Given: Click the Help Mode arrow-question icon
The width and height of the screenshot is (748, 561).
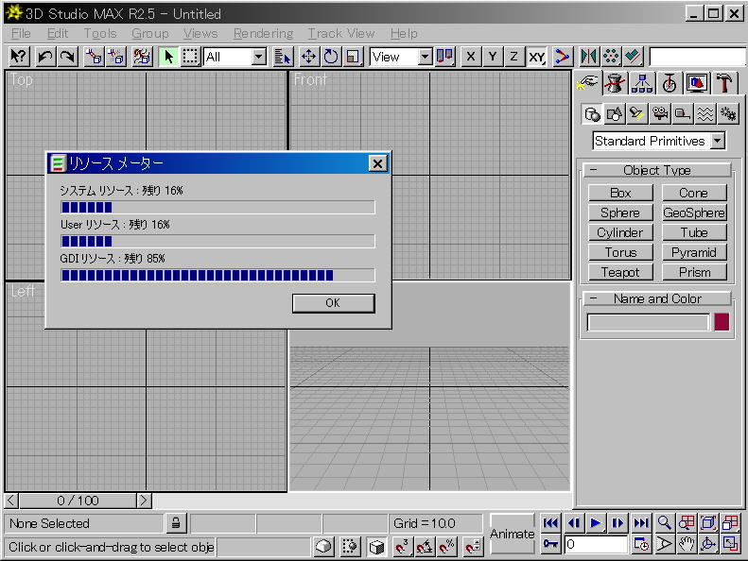Looking at the screenshot, I should click(x=20, y=57).
